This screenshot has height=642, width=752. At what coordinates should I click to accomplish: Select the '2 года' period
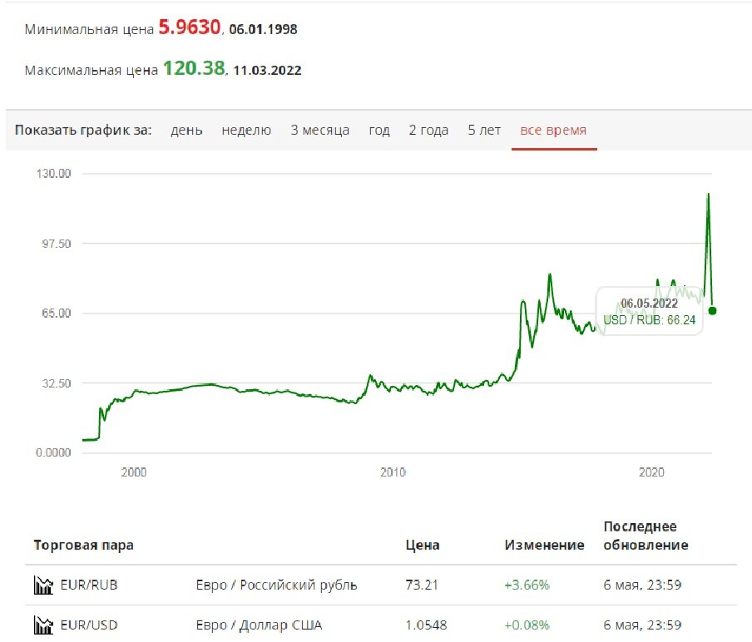(x=428, y=130)
